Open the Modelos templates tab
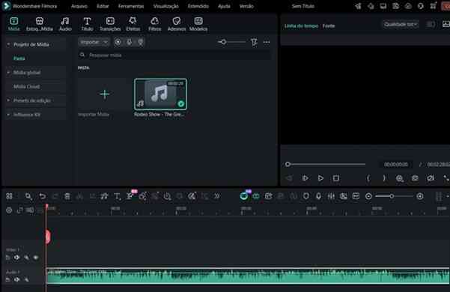This screenshot has width=450, height=292. point(198,24)
